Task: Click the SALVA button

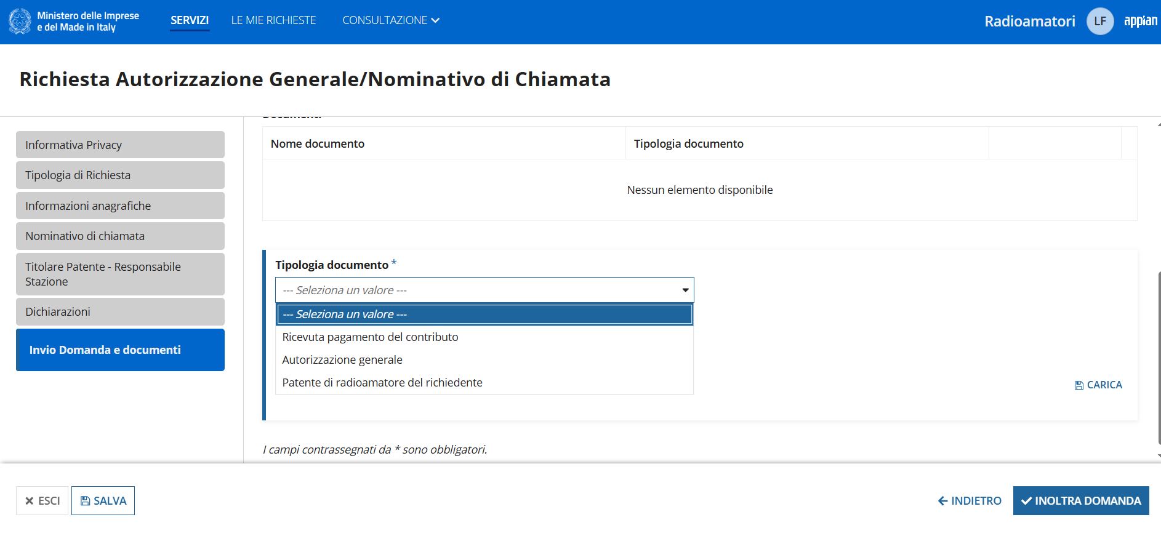Action: (103, 501)
